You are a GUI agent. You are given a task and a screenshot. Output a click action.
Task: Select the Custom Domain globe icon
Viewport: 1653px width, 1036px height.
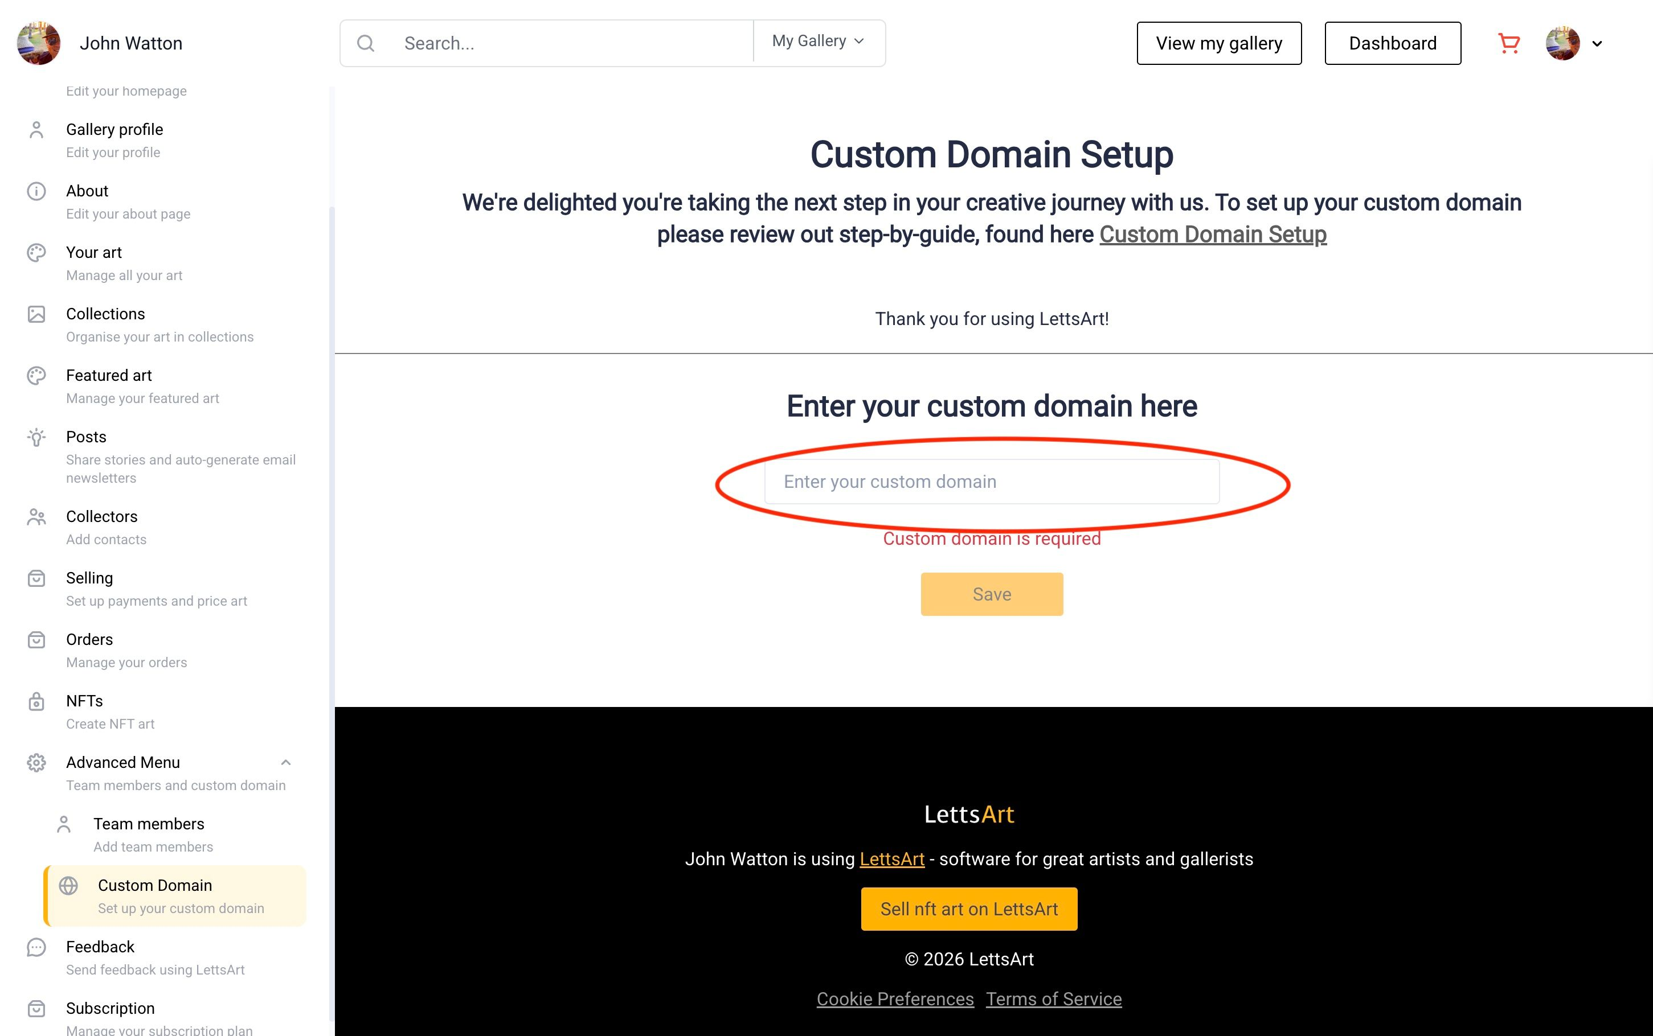coord(68,885)
